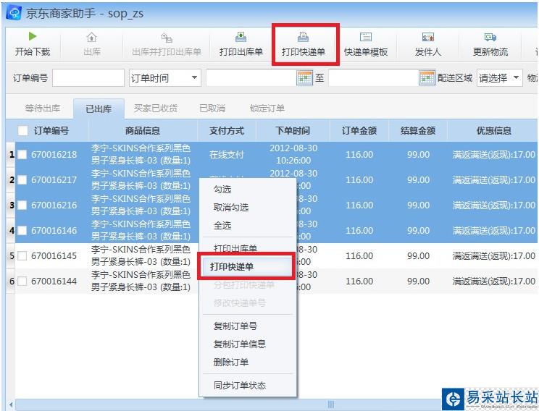
Task: Sort by the 商品信息 column header
Action: click(143, 130)
